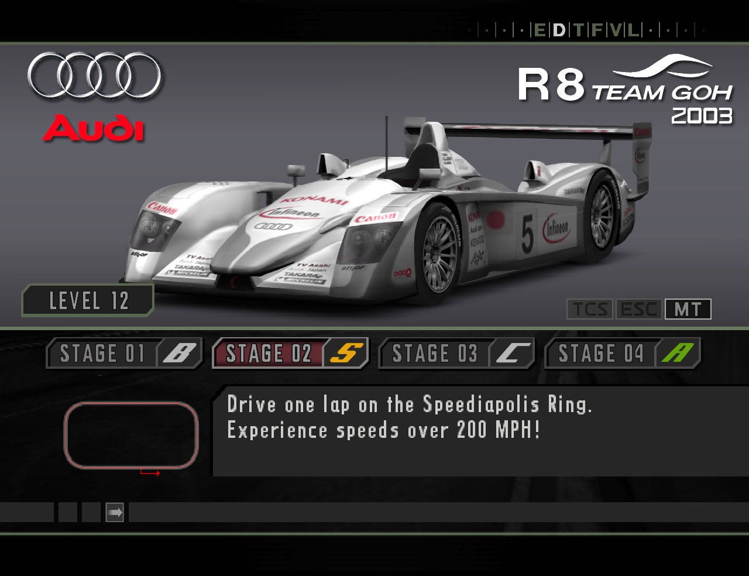Toggle TCS traction control
The height and width of the screenshot is (576, 749).
(x=590, y=309)
